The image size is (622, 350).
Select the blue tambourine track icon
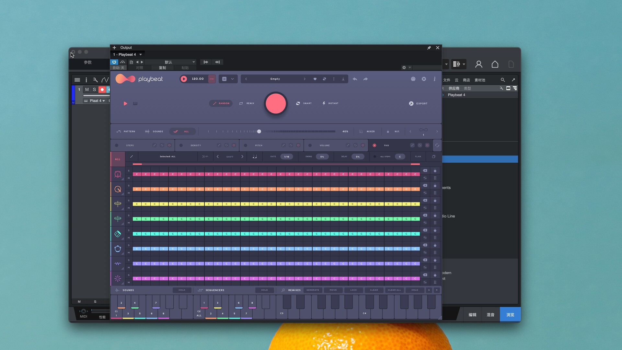pos(118,249)
